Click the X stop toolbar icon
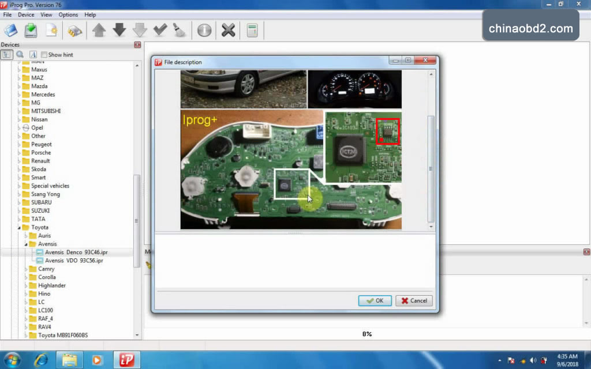Image resolution: width=591 pixels, height=369 pixels. tap(228, 30)
